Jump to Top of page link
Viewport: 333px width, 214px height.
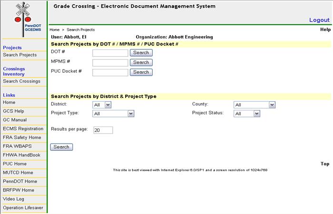[325, 164]
